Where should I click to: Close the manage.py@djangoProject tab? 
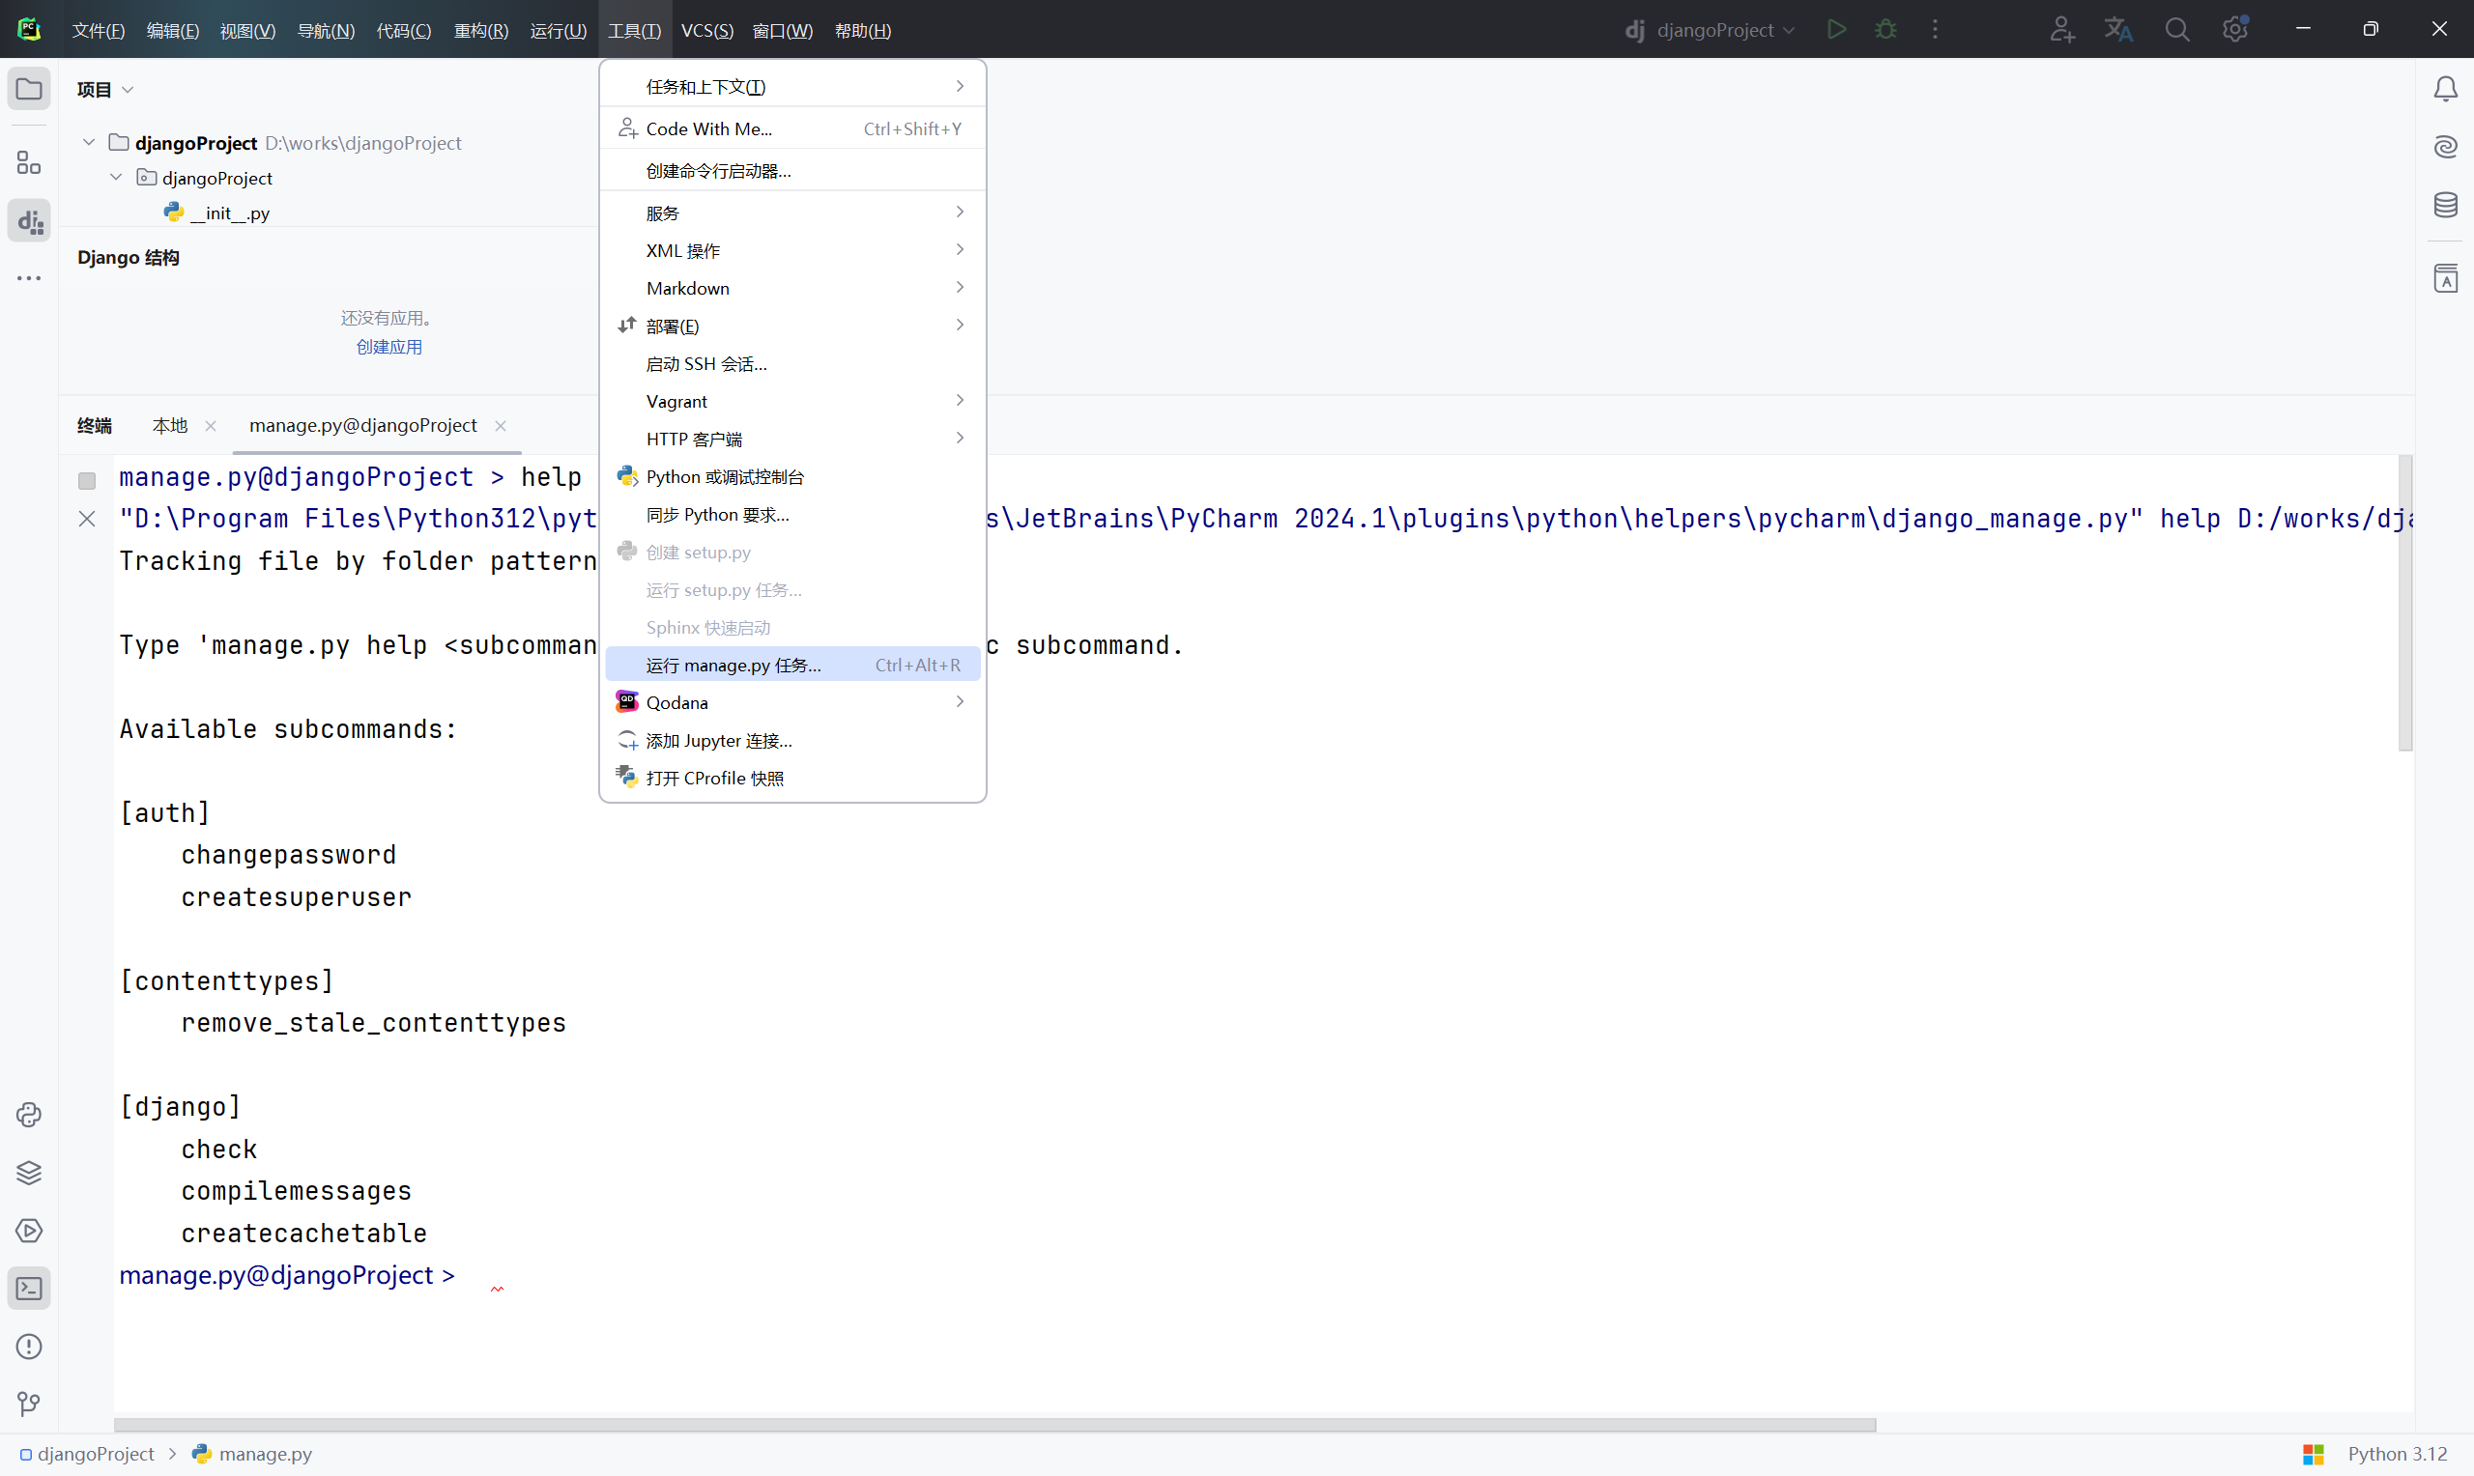501,426
